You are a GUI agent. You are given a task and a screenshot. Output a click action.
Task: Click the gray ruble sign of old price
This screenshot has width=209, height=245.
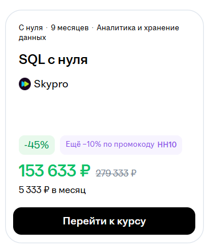[x=134, y=173]
